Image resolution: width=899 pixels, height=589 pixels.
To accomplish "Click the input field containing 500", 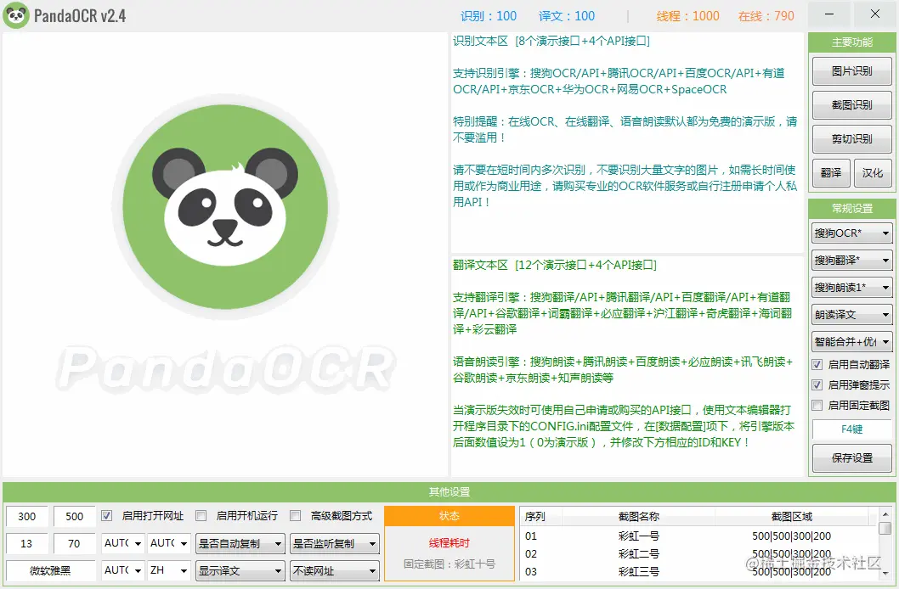I will click(75, 516).
